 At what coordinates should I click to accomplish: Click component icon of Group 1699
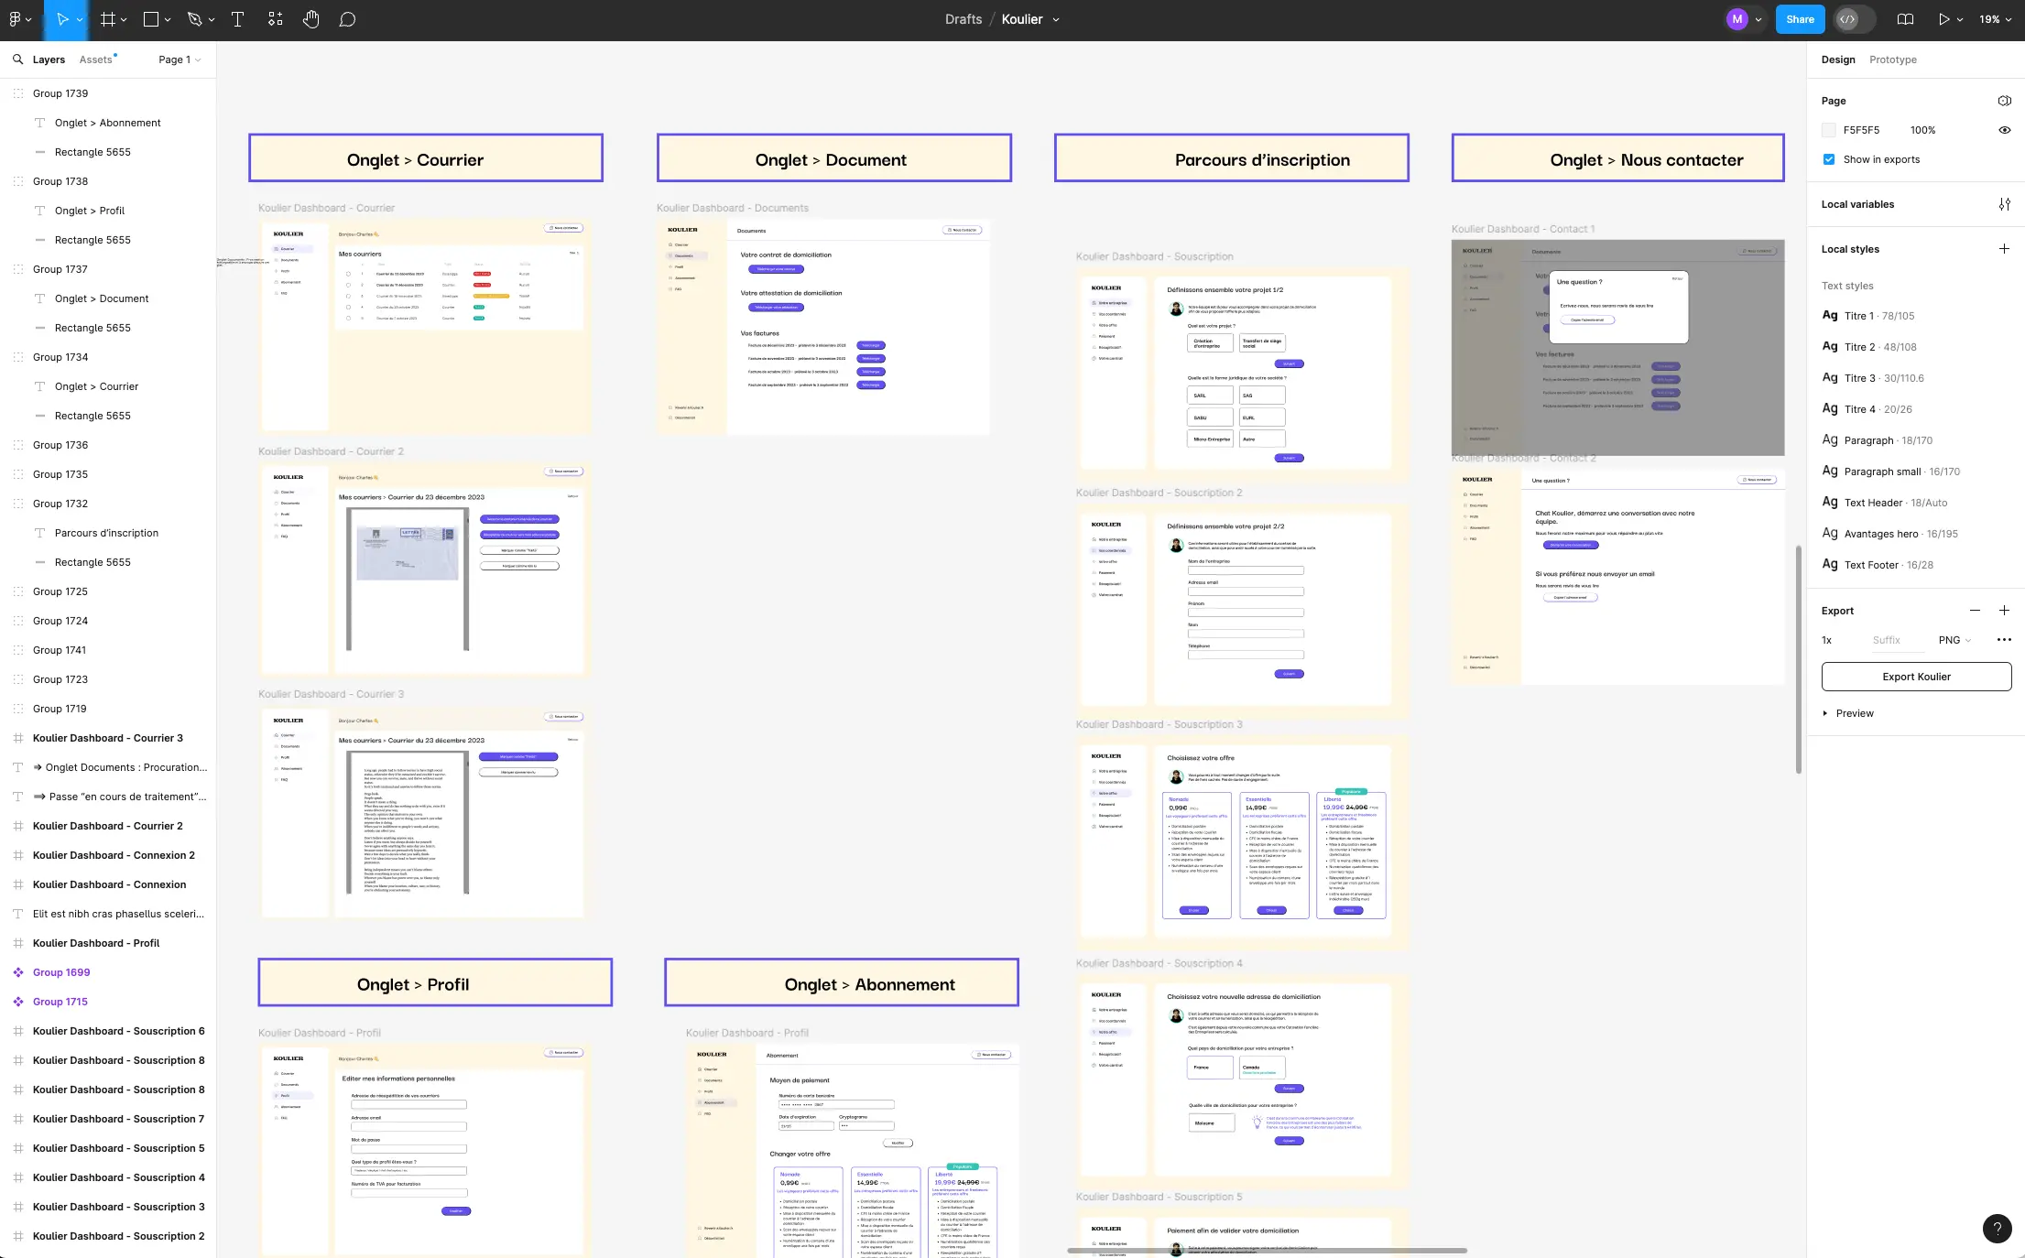[17, 972]
